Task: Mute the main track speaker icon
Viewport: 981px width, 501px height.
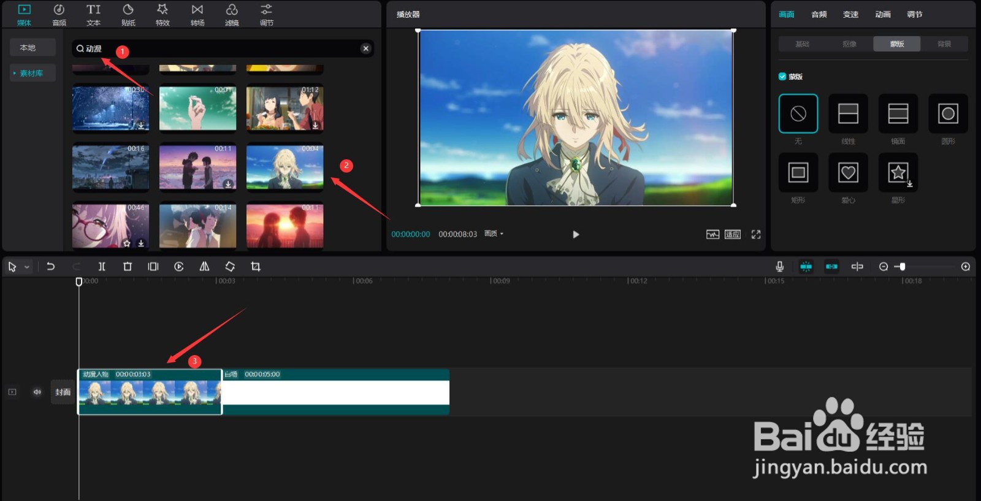Action: coord(37,392)
